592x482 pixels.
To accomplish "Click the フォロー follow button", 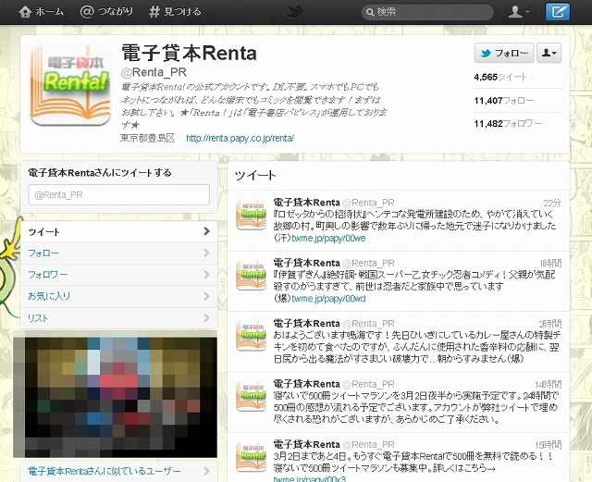I will coord(504,53).
